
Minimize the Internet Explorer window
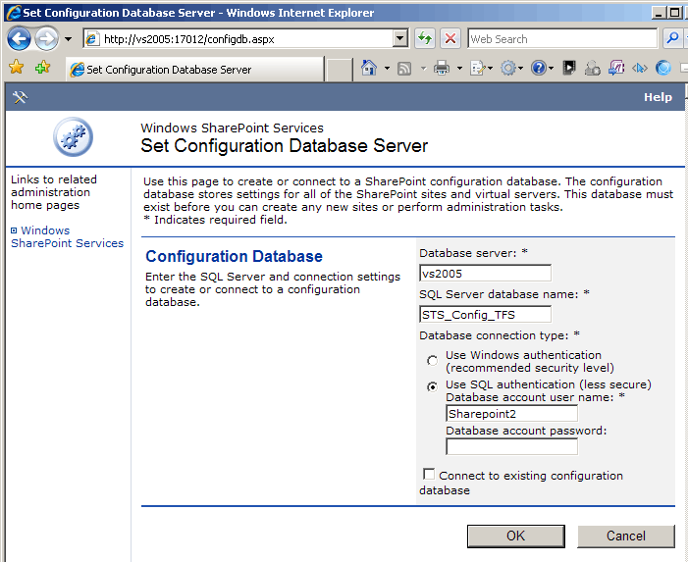(658, 13)
